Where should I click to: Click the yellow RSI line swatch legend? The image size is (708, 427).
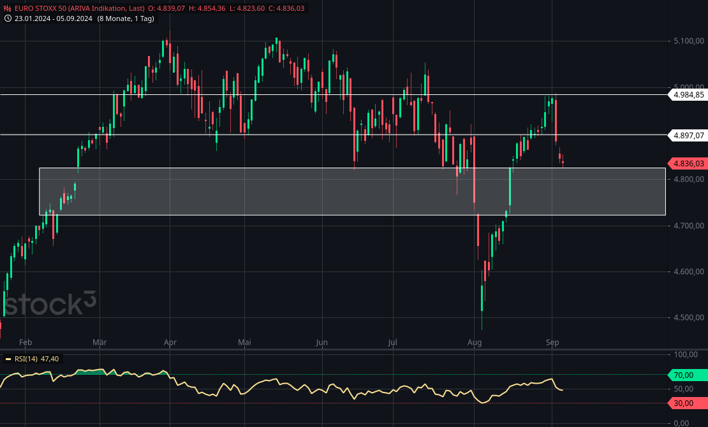pyautogui.click(x=8, y=359)
